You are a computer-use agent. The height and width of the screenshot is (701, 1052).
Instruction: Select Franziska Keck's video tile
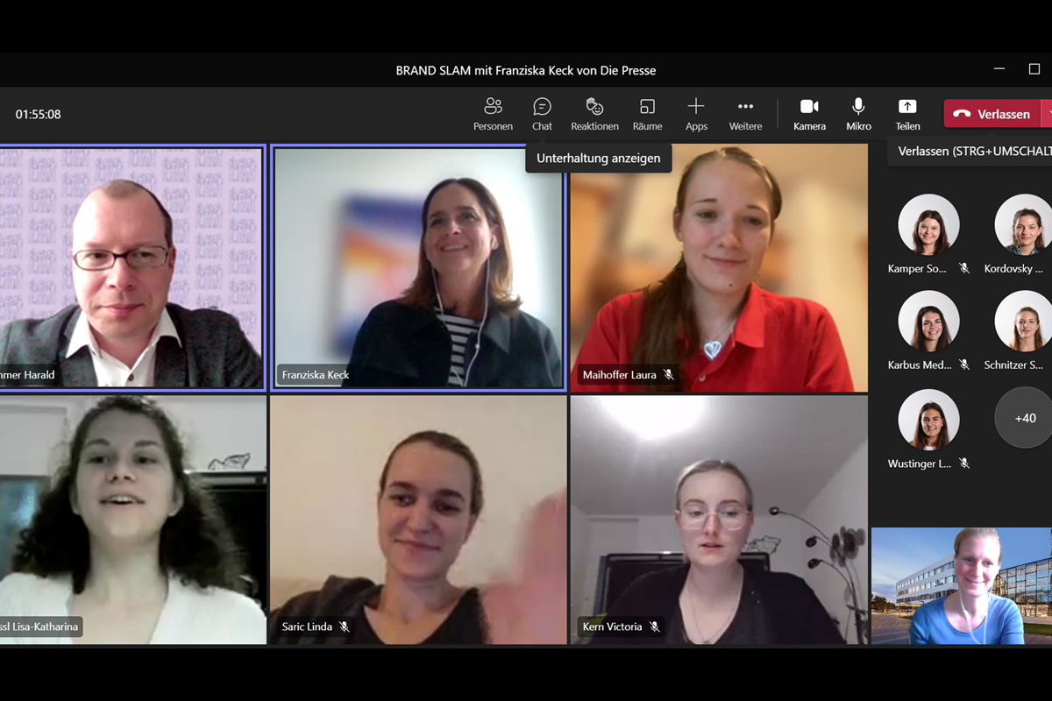tap(418, 267)
